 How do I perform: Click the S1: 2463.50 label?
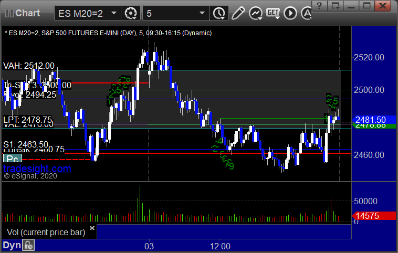click(26, 144)
